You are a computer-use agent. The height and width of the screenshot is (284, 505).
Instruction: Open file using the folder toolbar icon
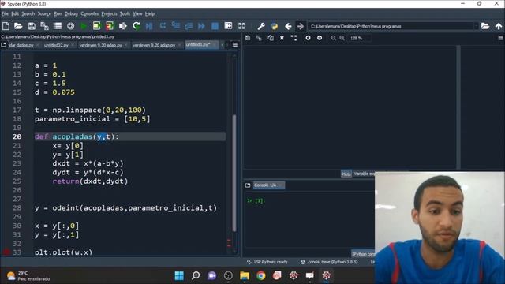click(18, 26)
